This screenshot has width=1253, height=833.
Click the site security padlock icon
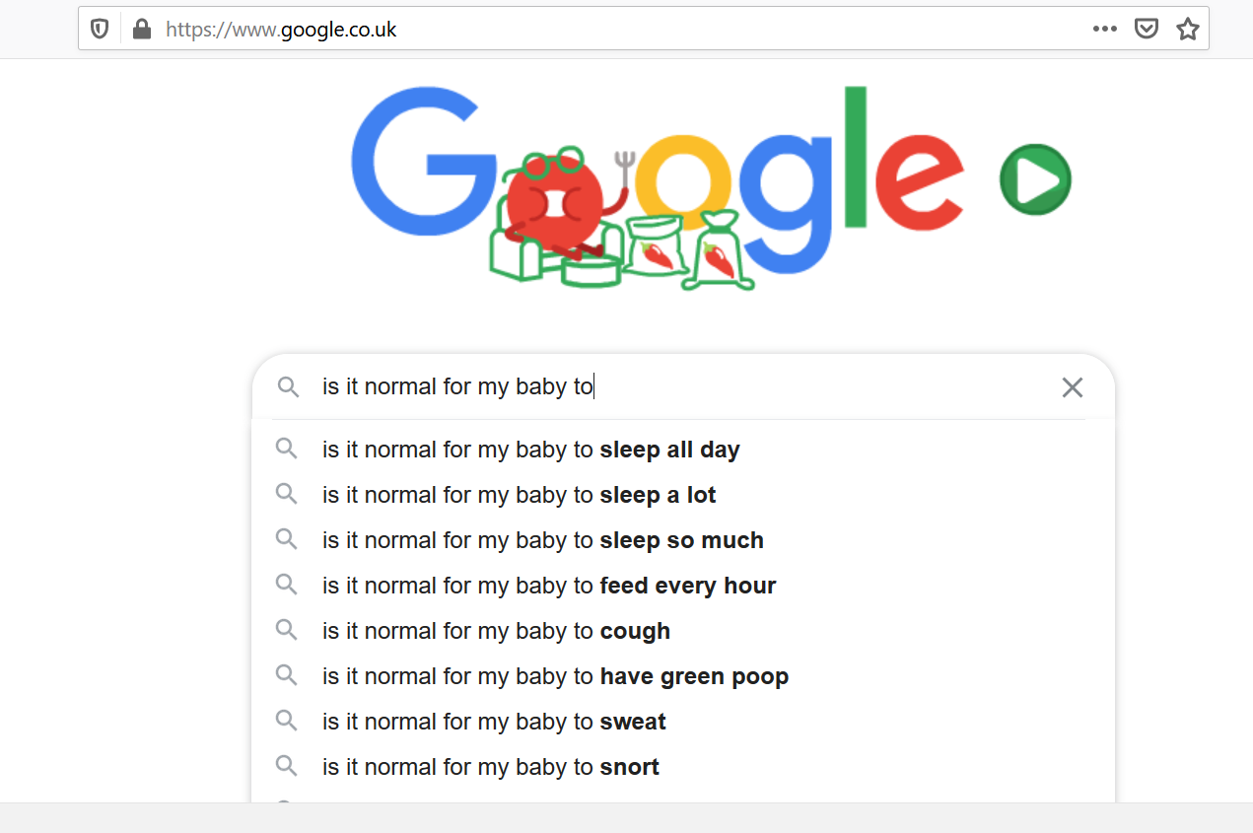tap(142, 30)
